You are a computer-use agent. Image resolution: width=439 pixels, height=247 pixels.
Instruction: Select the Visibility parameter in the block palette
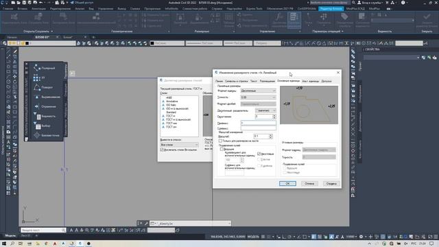pos(45,116)
